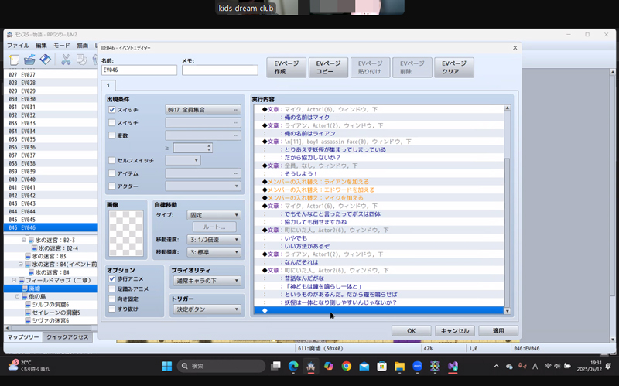Launch Google Chrome from the taskbar
Screen dimensions: 619x386
click(347, 366)
